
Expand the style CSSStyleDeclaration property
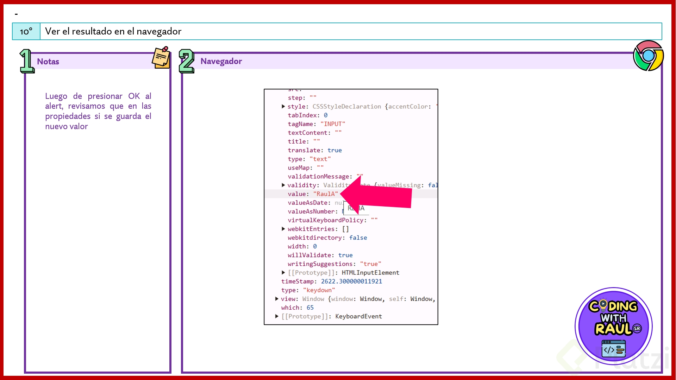point(283,106)
